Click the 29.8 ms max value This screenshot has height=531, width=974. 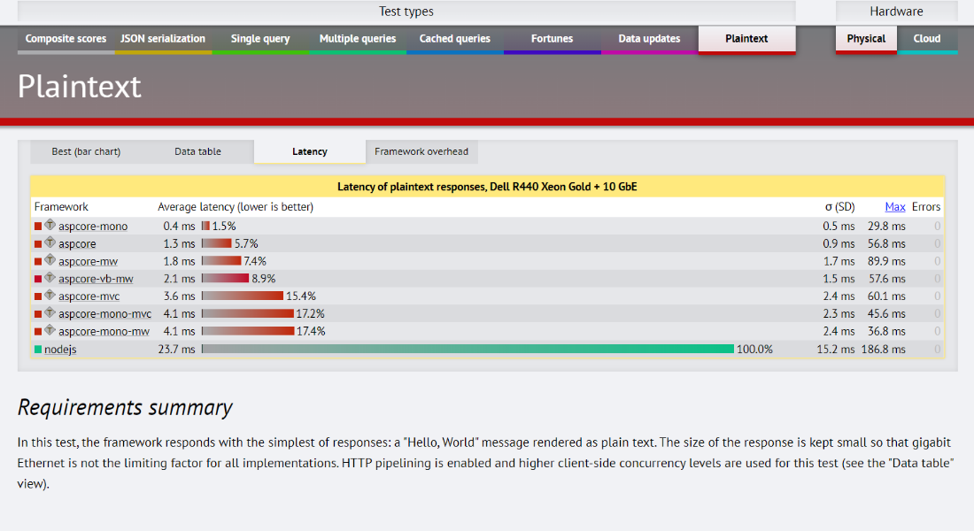[x=886, y=227]
